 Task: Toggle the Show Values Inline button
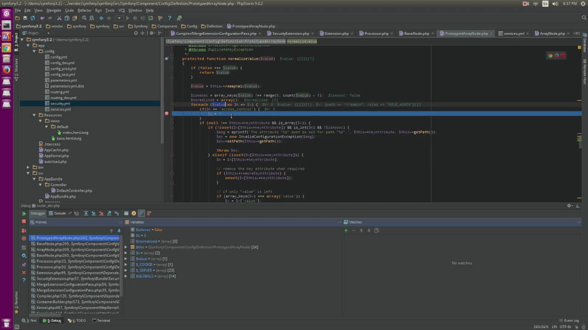coord(141,213)
